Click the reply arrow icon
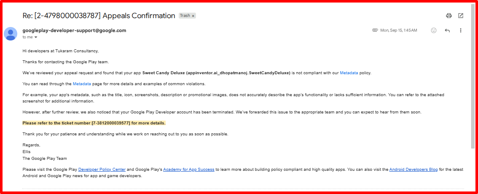Viewport: 478px width, 194px height. 447,30
